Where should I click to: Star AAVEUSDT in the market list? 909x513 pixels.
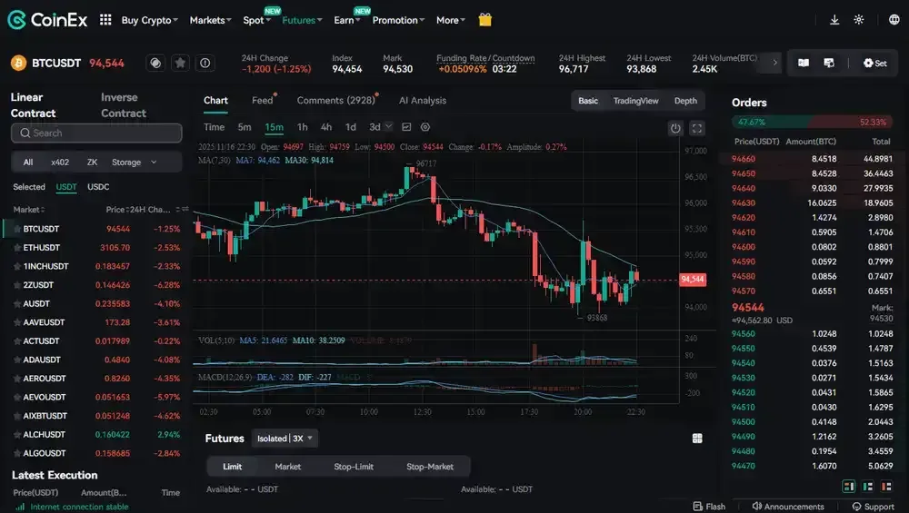[x=17, y=322]
